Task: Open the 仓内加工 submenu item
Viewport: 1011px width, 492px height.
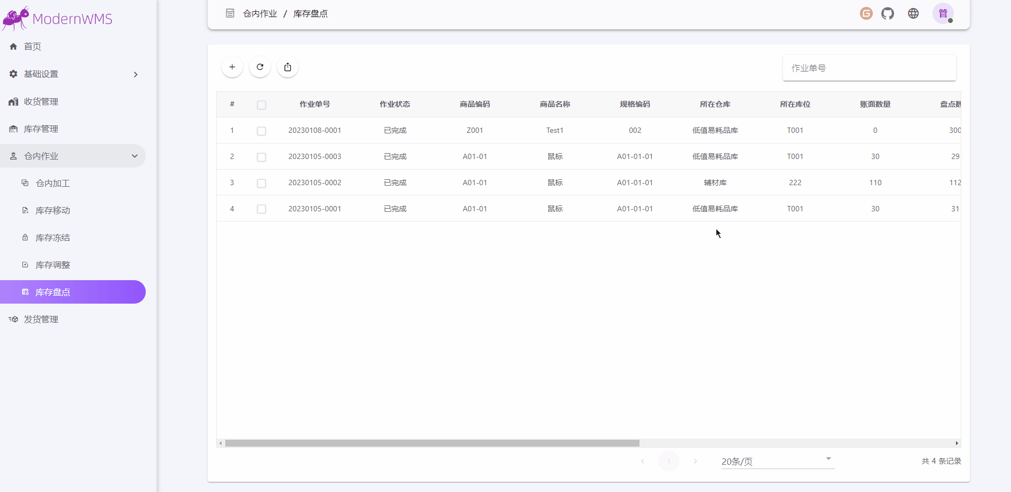Action: tap(73, 183)
